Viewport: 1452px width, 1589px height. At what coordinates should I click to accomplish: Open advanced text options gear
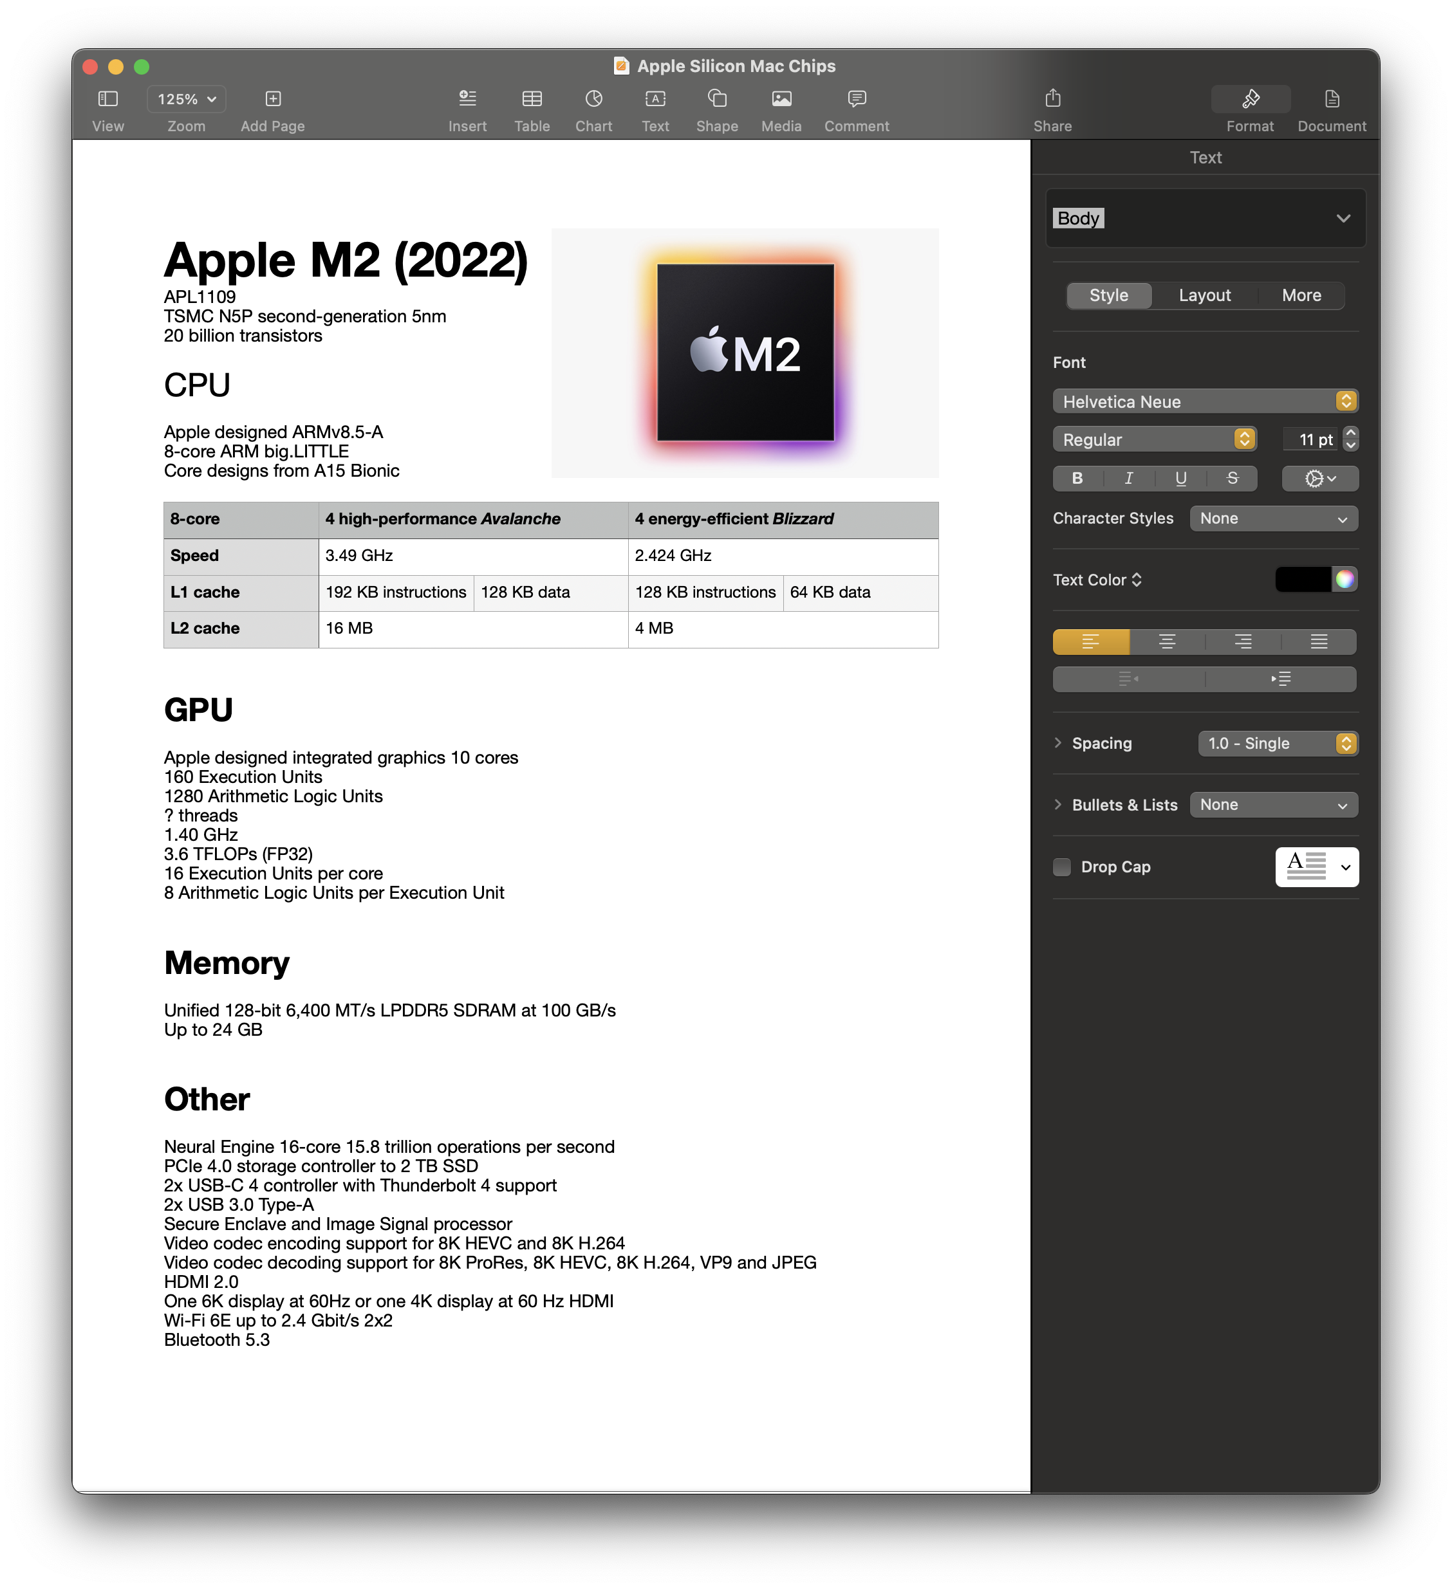click(x=1319, y=479)
